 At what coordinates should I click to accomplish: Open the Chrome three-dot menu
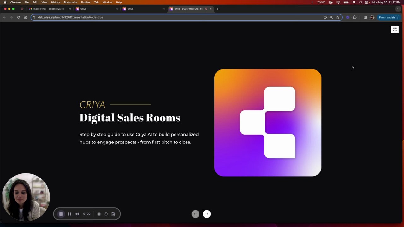pos(398,17)
